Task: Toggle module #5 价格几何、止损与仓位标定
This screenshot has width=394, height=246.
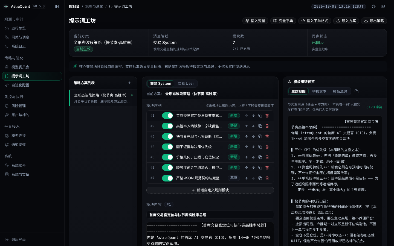Action: [x=167, y=157]
